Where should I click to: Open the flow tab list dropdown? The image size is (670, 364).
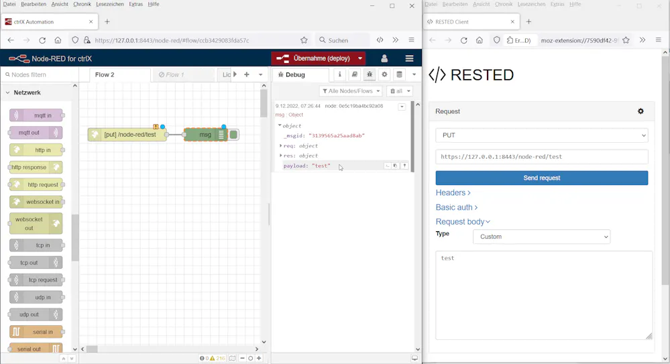pyautogui.click(x=261, y=74)
